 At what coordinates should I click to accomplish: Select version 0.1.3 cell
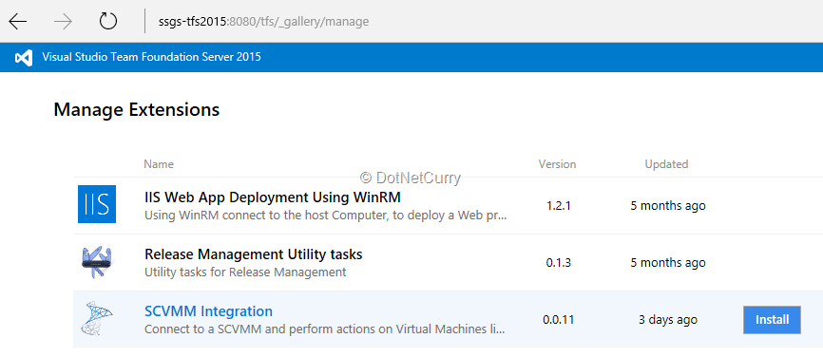pos(559,263)
